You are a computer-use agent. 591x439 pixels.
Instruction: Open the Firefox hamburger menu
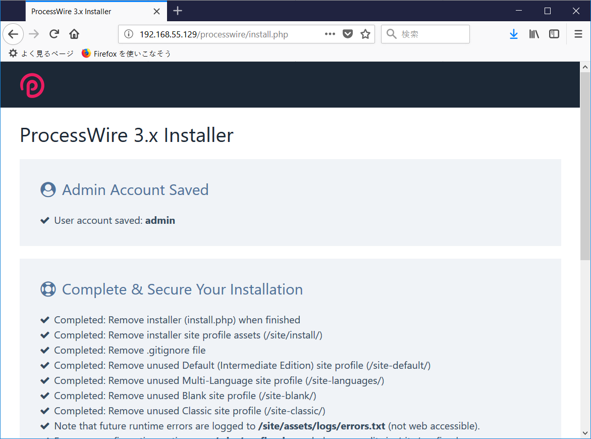(x=578, y=34)
